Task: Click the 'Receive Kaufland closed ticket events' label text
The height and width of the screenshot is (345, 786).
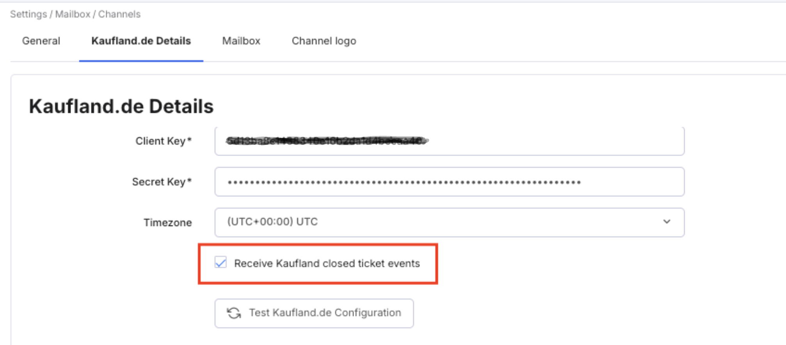Action: [327, 263]
